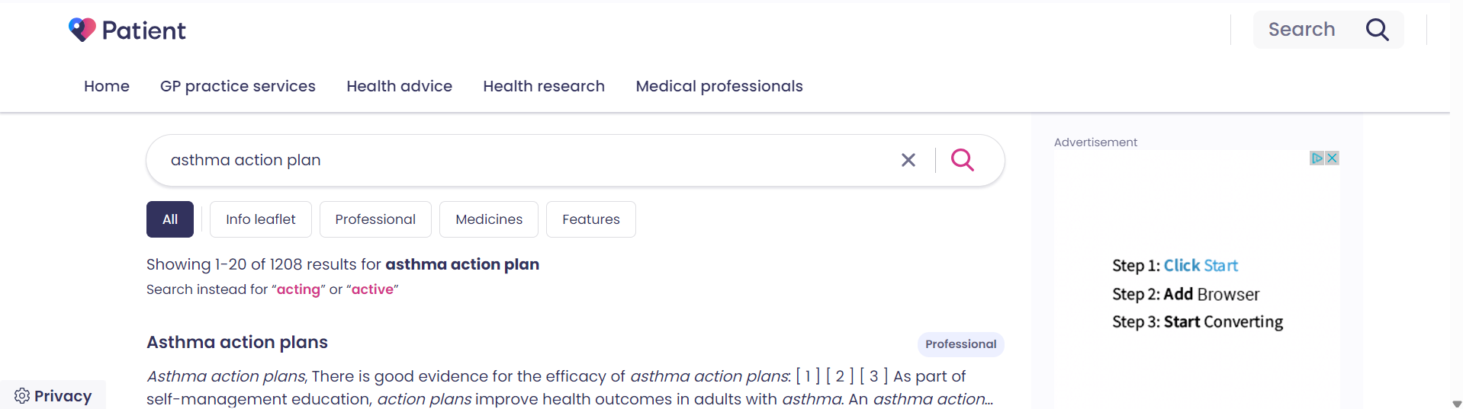Submit search with pink magnifier icon
The width and height of the screenshot is (1463, 409).
click(x=963, y=159)
